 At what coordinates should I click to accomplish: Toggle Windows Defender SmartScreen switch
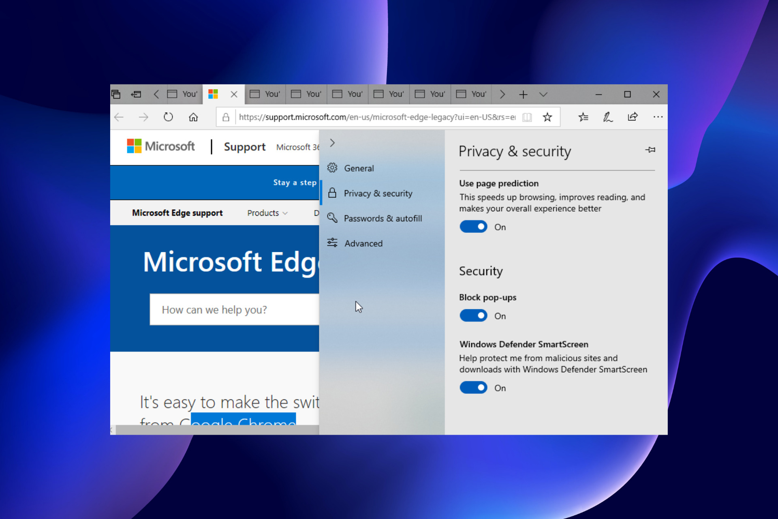[x=473, y=388]
